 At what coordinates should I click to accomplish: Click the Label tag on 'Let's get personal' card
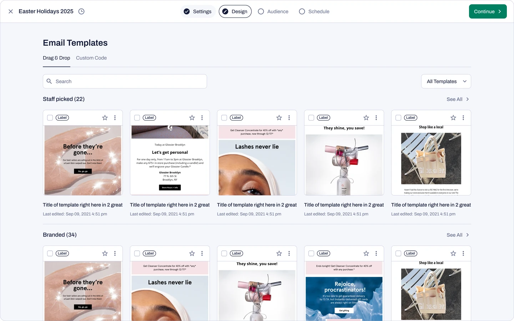(150, 118)
